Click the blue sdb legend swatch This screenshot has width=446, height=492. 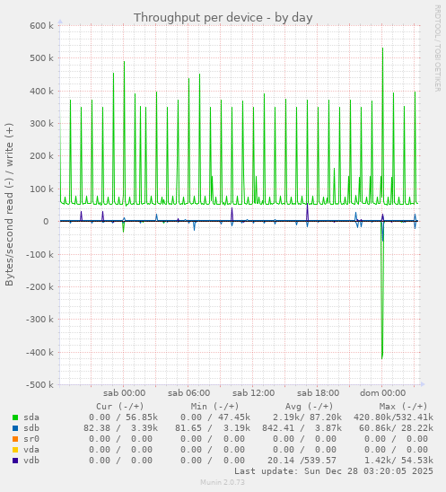tap(15, 428)
